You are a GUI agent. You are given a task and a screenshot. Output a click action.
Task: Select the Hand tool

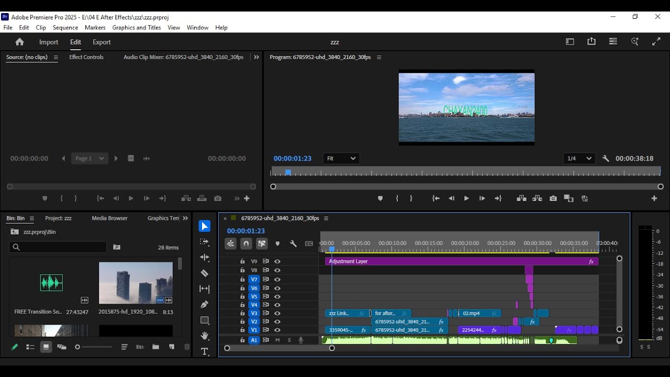pos(205,336)
